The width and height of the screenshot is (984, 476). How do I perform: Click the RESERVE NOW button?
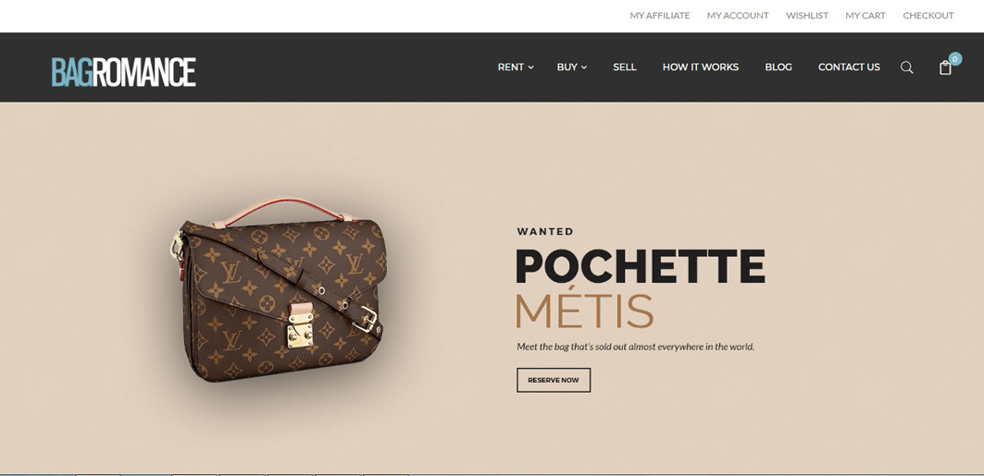coord(554,380)
